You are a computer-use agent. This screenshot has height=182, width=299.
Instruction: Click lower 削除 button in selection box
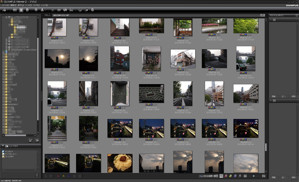coord(293,178)
